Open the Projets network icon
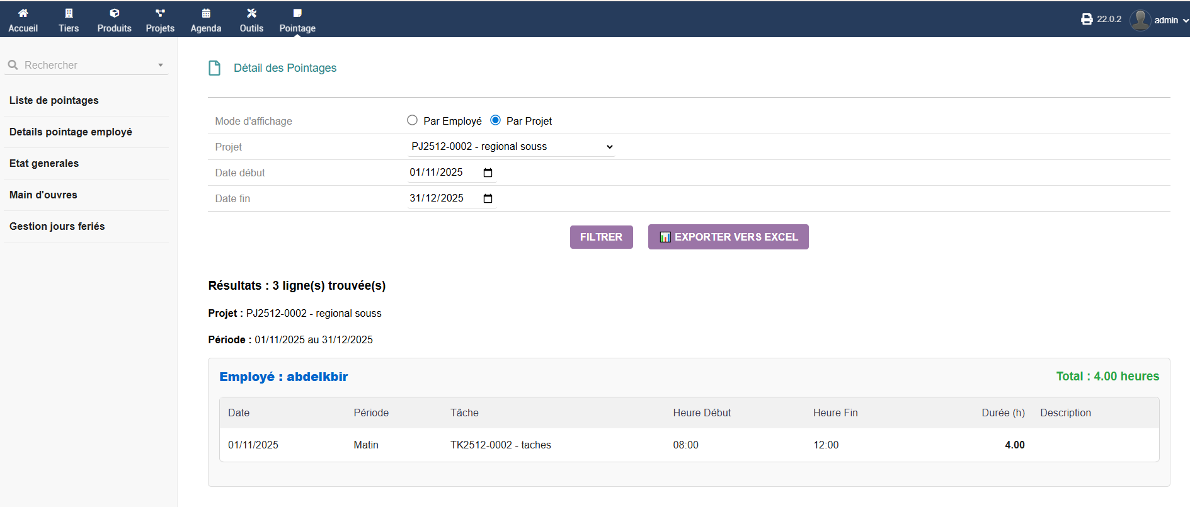The height and width of the screenshot is (507, 1190). pyautogui.click(x=160, y=13)
